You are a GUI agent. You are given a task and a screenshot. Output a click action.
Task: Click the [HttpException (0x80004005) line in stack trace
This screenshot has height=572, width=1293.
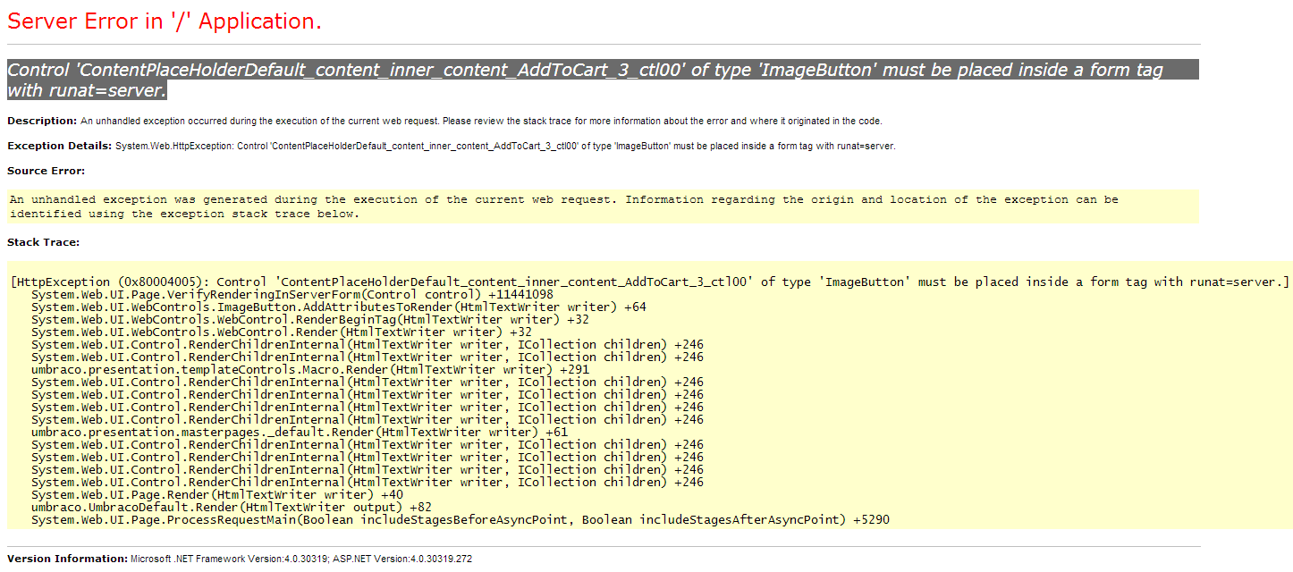tap(649, 282)
